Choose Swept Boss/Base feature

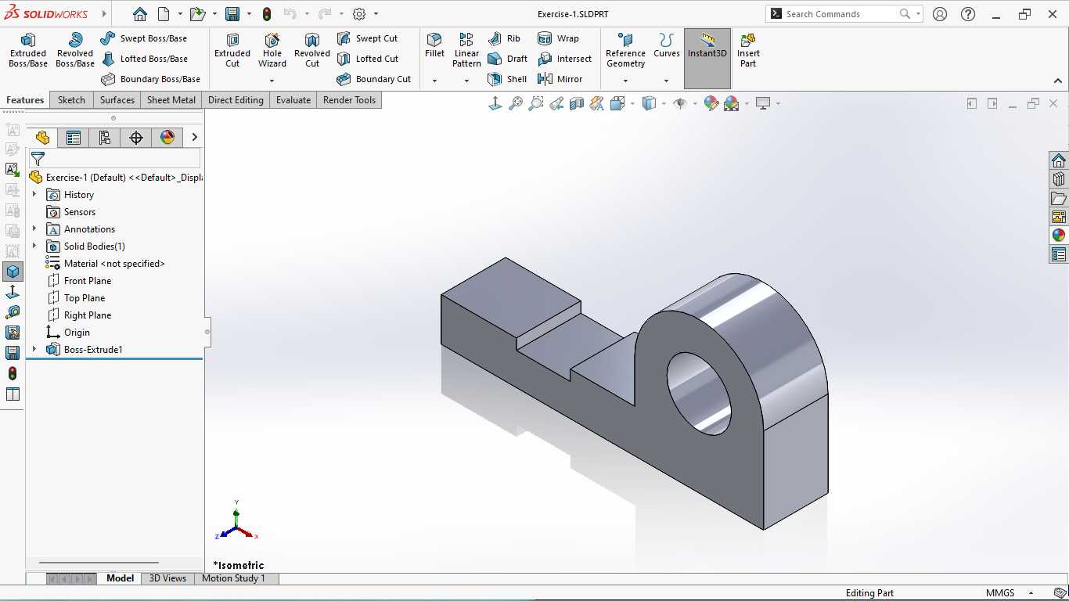(x=145, y=38)
